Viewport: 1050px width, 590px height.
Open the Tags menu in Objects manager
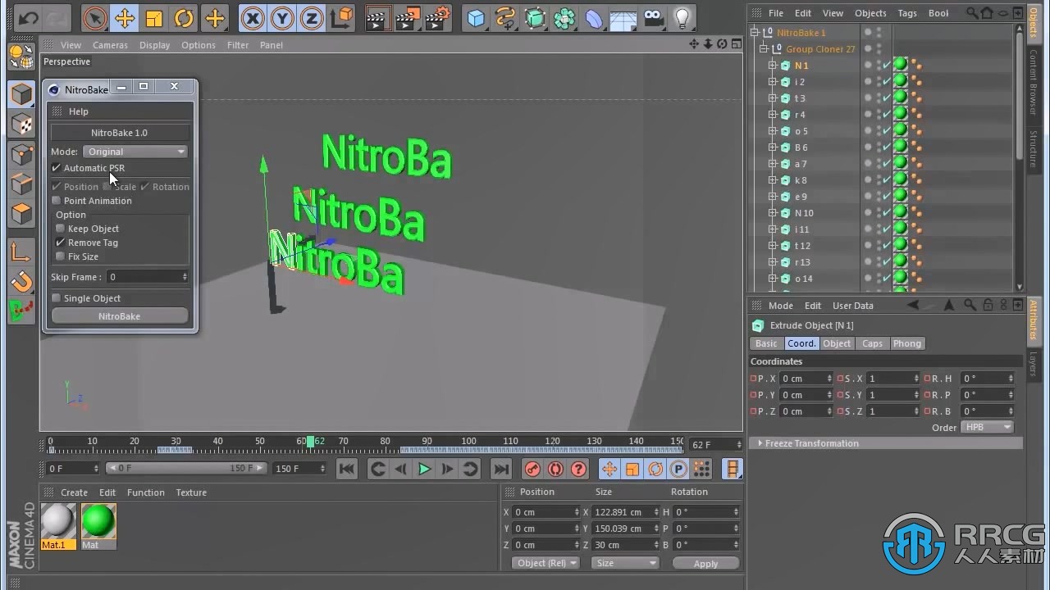click(x=907, y=13)
